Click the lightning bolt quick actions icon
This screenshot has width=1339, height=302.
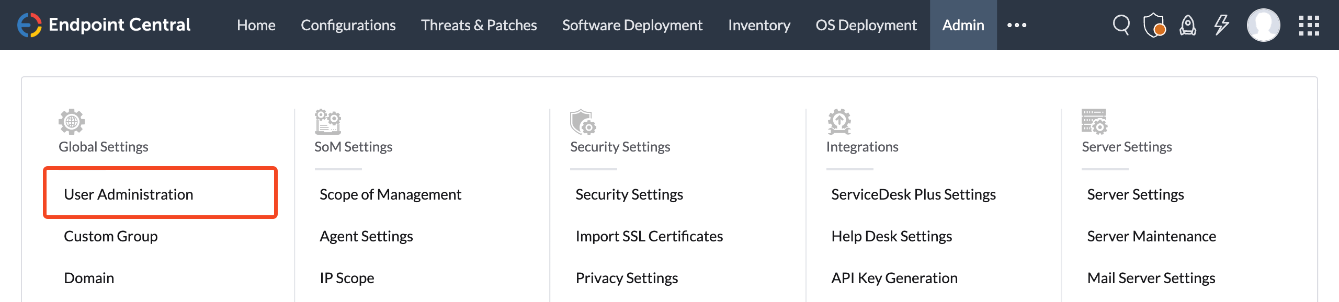coord(1221,25)
